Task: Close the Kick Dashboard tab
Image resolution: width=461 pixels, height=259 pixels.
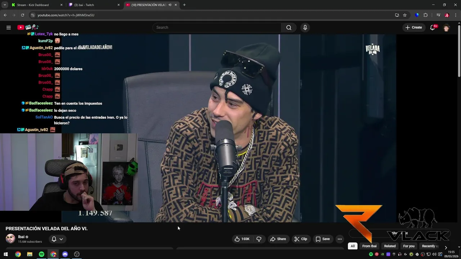Action: pyautogui.click(x=61, y=5)
